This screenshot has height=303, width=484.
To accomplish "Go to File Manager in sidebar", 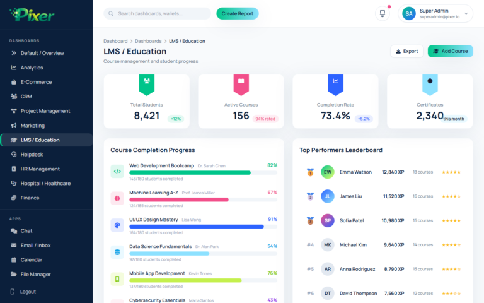I will pyautogui.click(x=46, y=274).
